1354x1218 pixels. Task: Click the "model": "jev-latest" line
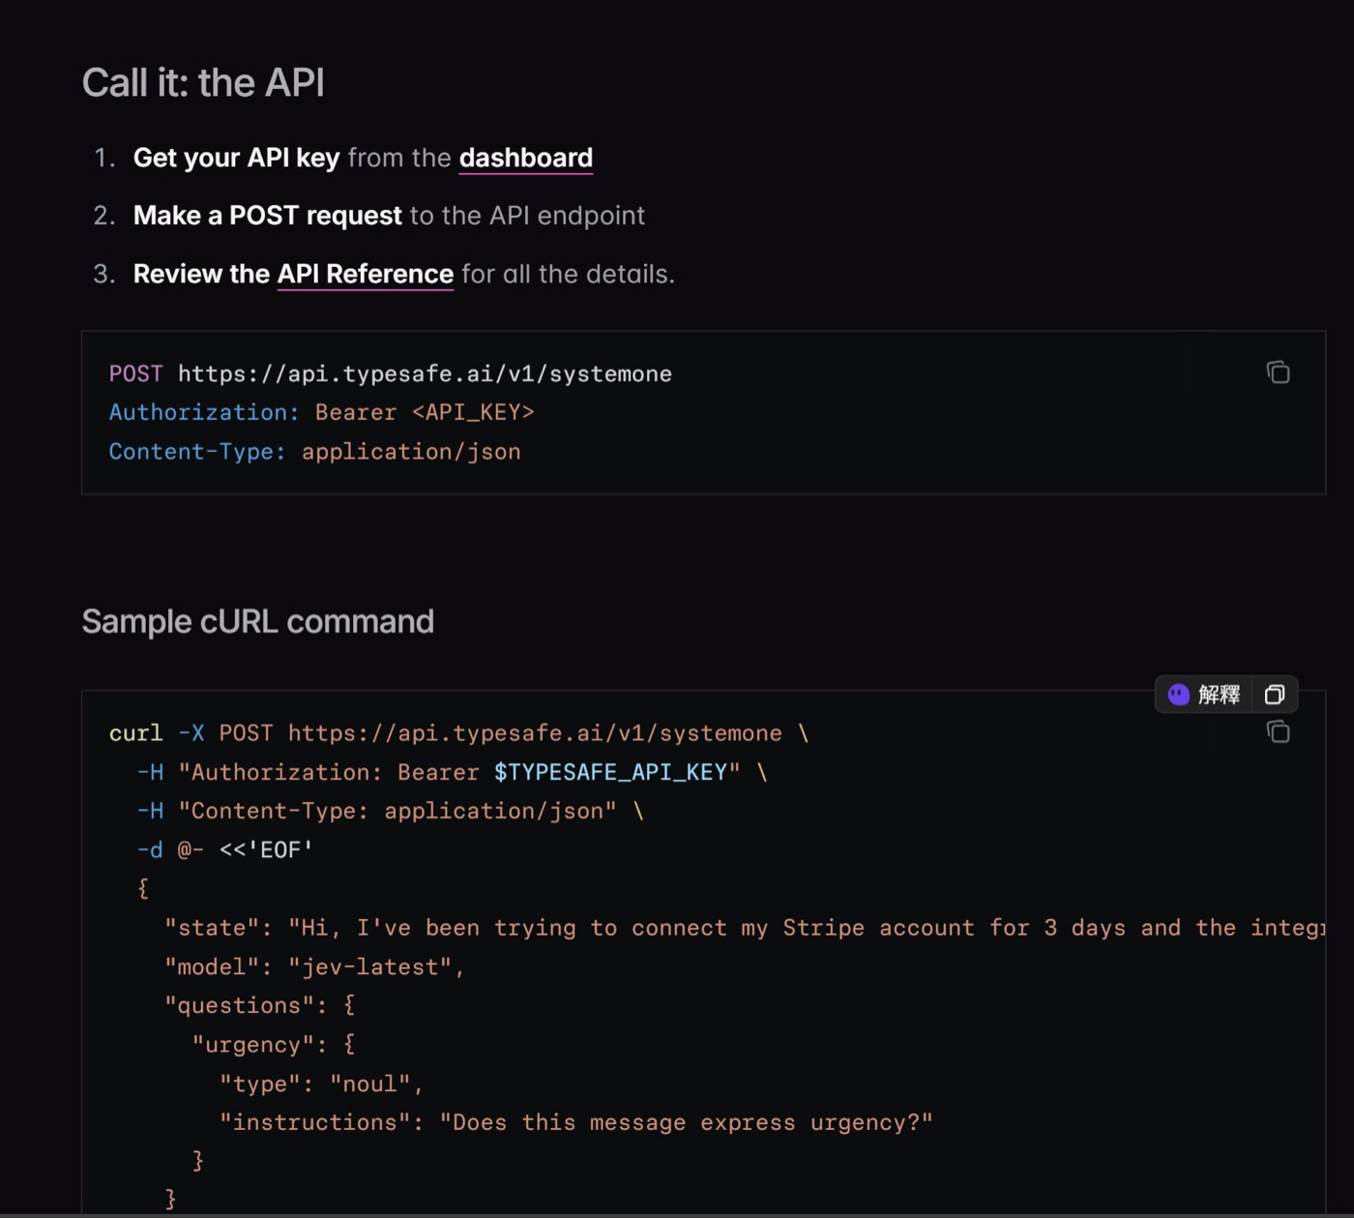coord(314,966)
